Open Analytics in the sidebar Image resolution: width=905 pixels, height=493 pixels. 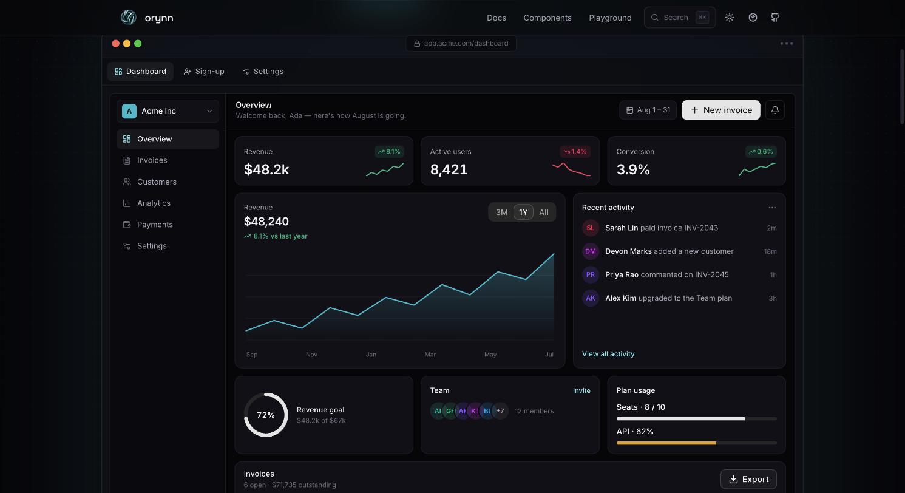(x=168, y=203)
